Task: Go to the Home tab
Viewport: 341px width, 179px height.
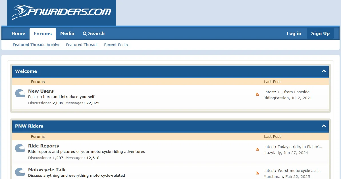Action: (18, 34)
